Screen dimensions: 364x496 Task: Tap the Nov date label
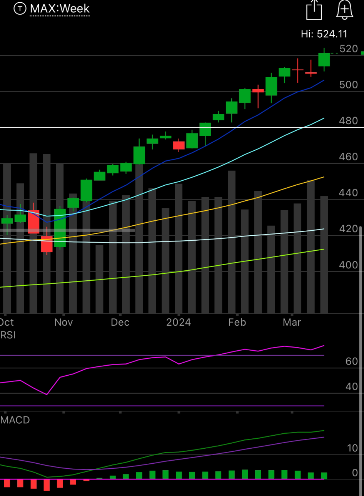click(x=63, y=322)
